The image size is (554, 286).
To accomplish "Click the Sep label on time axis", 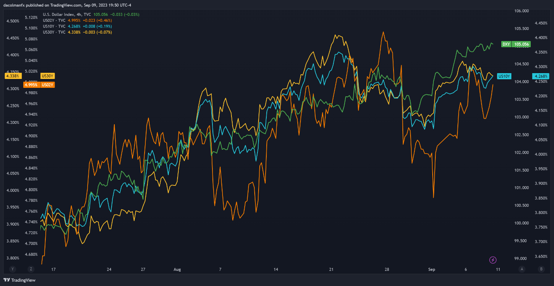I will pyautogui.click(x=431, y=269).
